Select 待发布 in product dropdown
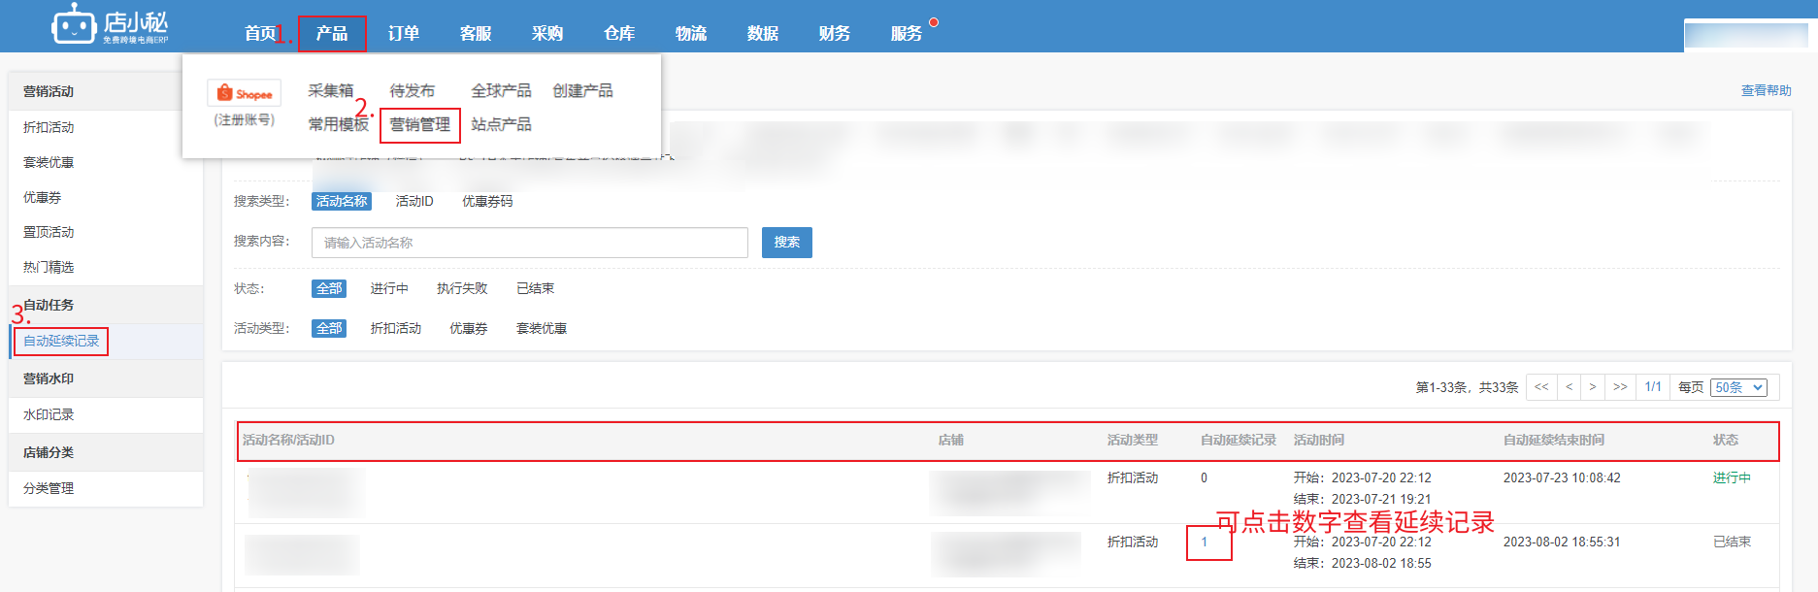Viewport: 1818px width, 592px height. point(413,90)
